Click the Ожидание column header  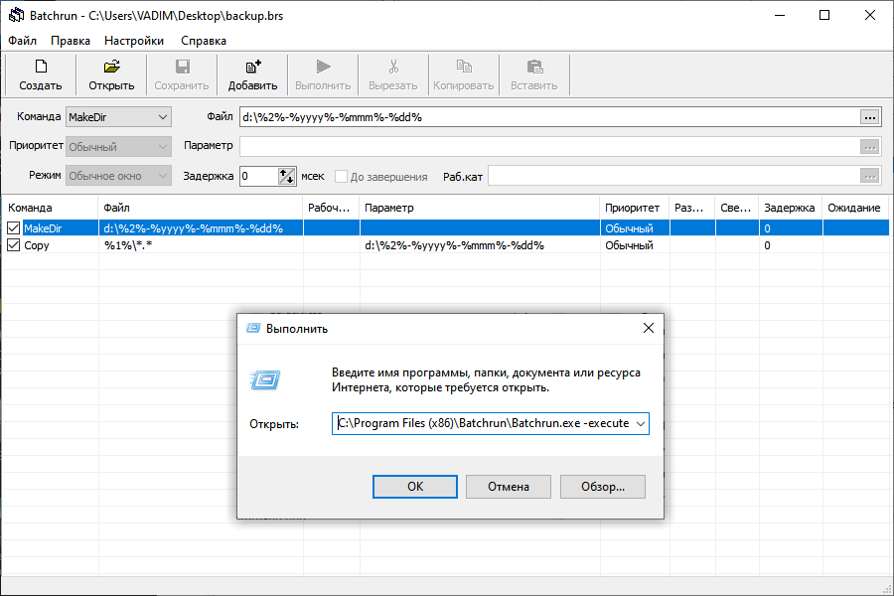(x=856, y=208)
